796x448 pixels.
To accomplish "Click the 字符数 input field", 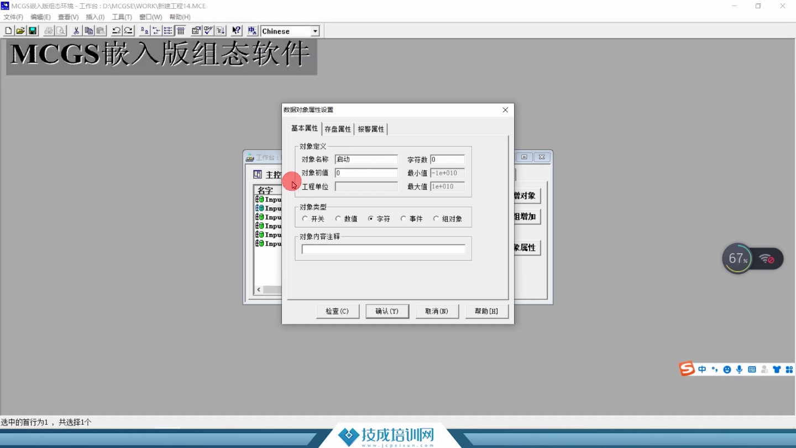I will tap(447, 159).
